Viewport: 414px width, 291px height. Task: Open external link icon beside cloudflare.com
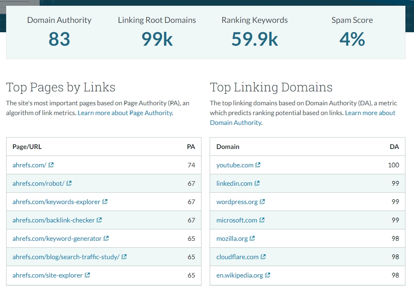click(x=263, y=257)
